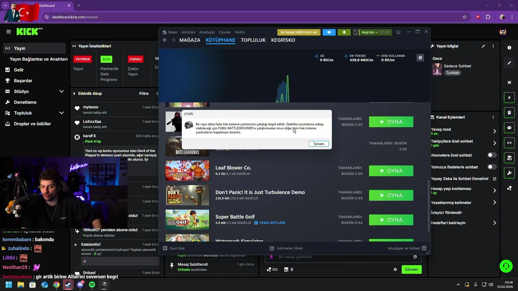Click OYNA for Leaf Blower Co.

tap(391, 171)
